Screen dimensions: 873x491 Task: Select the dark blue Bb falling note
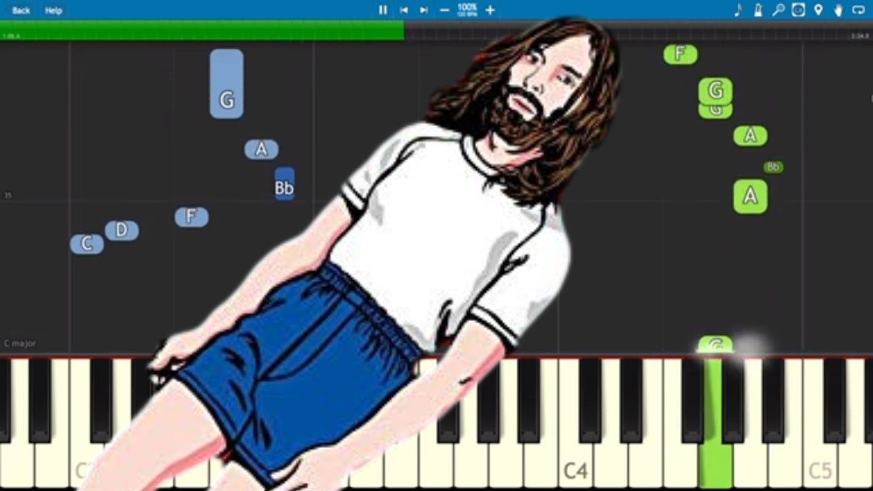(284, 184)
